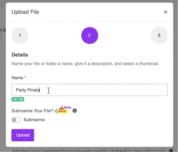The height and width of the screenshot is (152, 178).
Task: Upload the Party Pinata file
Action: 23,135
